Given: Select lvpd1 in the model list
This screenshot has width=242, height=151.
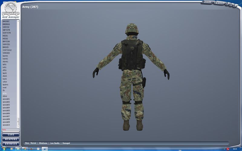Looking at the screenshot, I should tap(5, 79).
